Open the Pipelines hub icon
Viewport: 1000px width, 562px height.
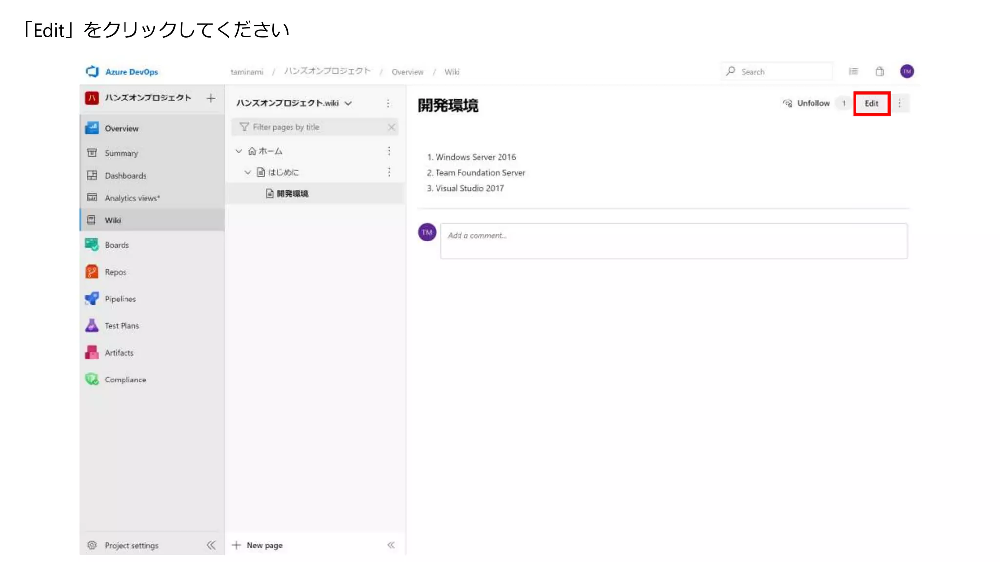click(x=92, y=299)
